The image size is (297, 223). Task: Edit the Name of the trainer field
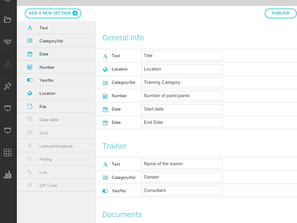(182, 164)
